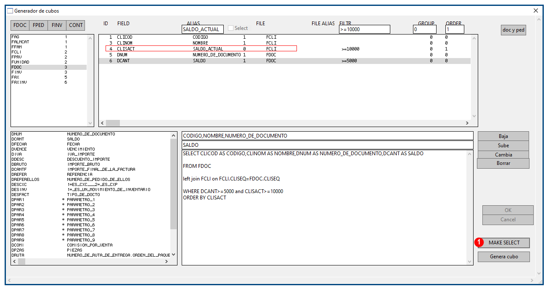The width and height of the screenshot is (548, 289).
Task: Select FAG in the file list
Action: tap(48, 37)
